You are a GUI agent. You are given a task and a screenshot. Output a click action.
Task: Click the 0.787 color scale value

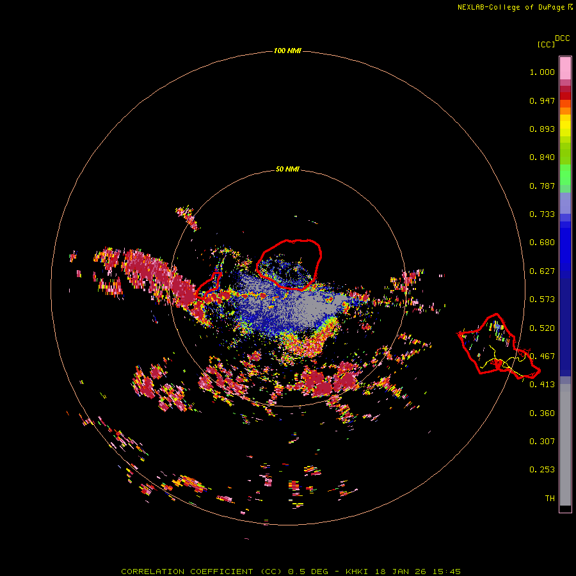[x=542, y=186]
